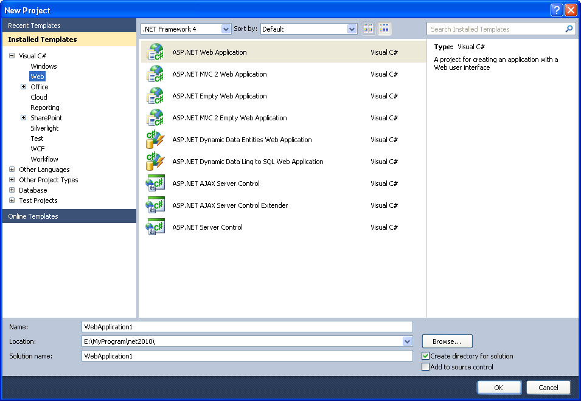581x401 pixels.
Task: Click the ASP.NET MVC 2 Web Application icon
Action: 156,74
